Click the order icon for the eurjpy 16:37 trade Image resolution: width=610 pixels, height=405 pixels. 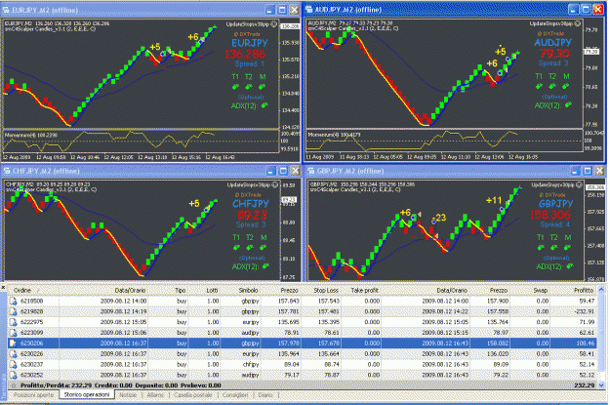[x=14, y=353]
